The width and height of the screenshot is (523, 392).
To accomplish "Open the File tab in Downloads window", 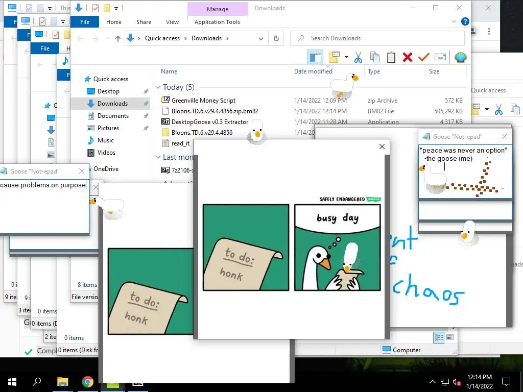I will (x=85, y=22).
